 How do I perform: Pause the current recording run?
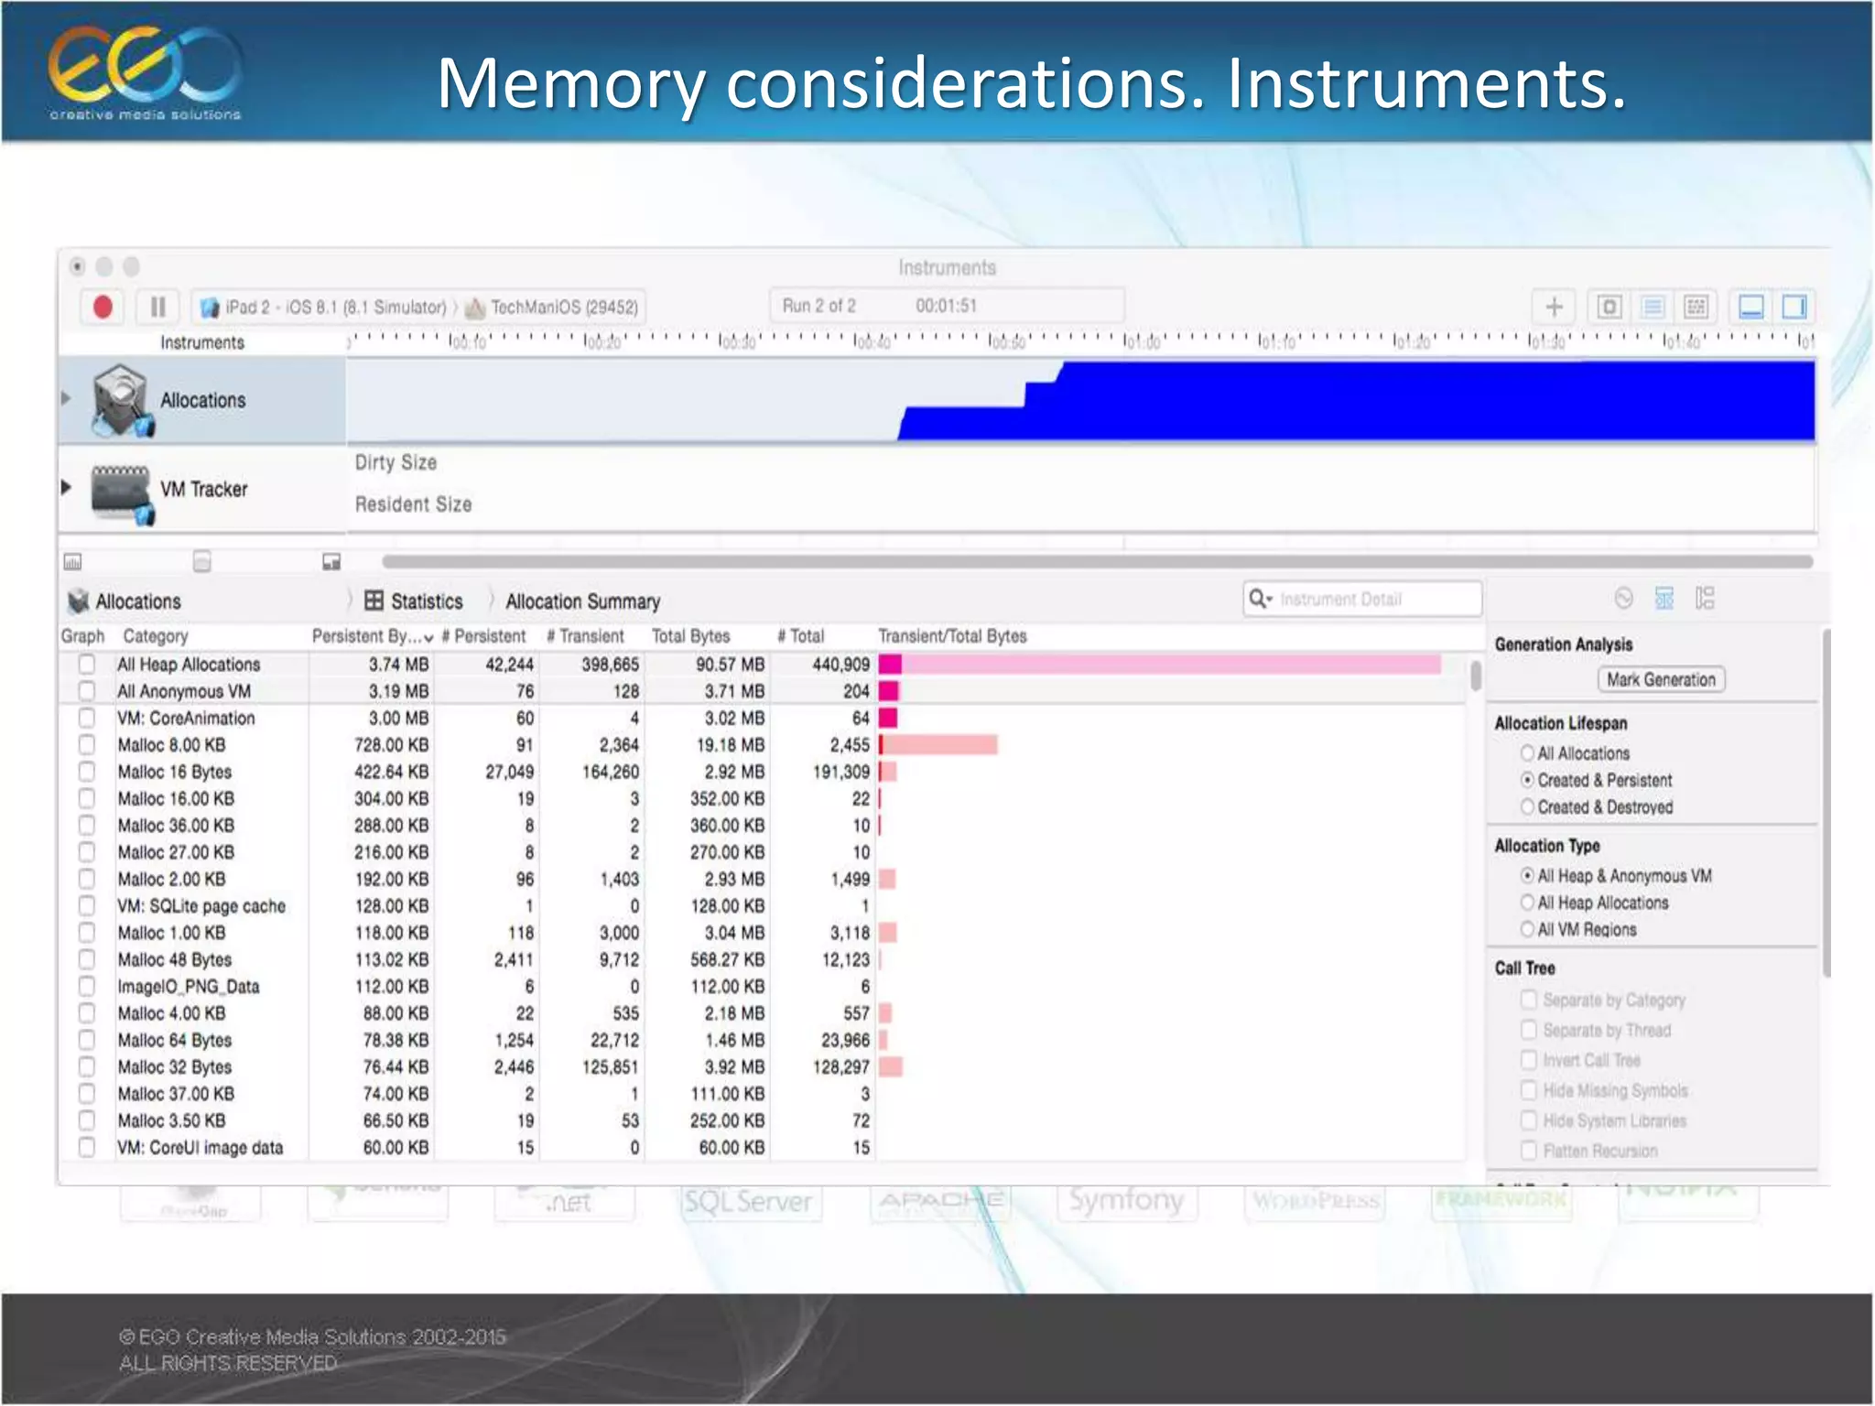point(157,307)
